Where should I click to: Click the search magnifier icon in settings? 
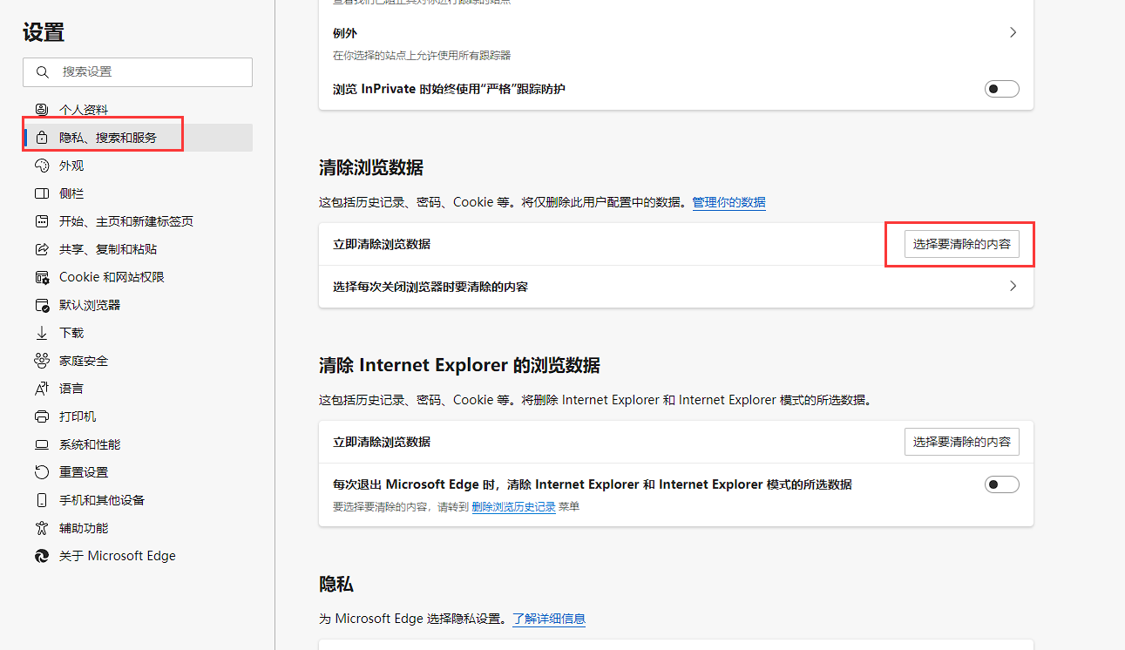[x=42, y=72]
